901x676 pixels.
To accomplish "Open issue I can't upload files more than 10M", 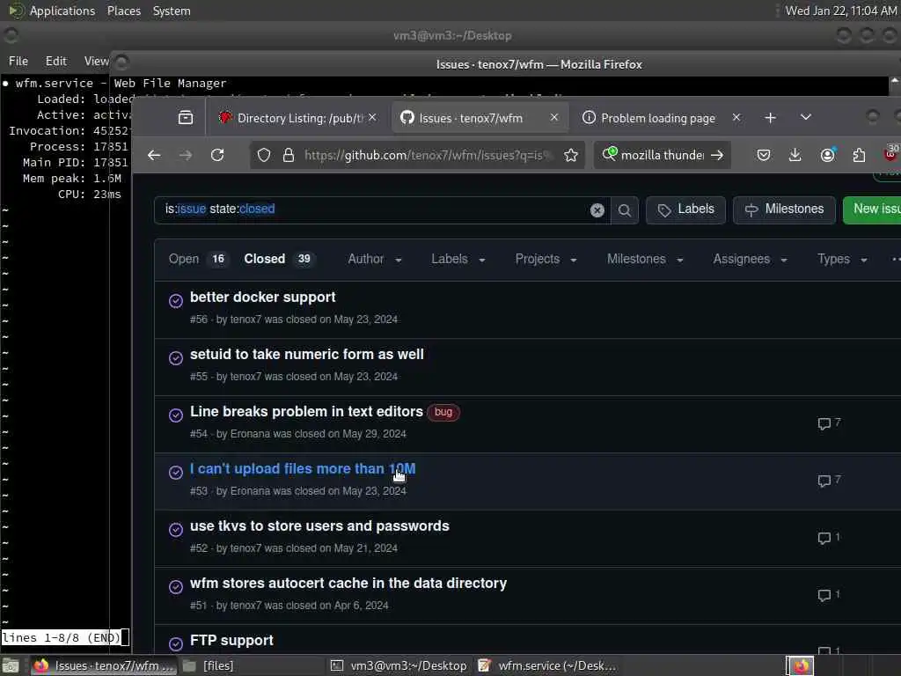I will (x=303, y=469).
